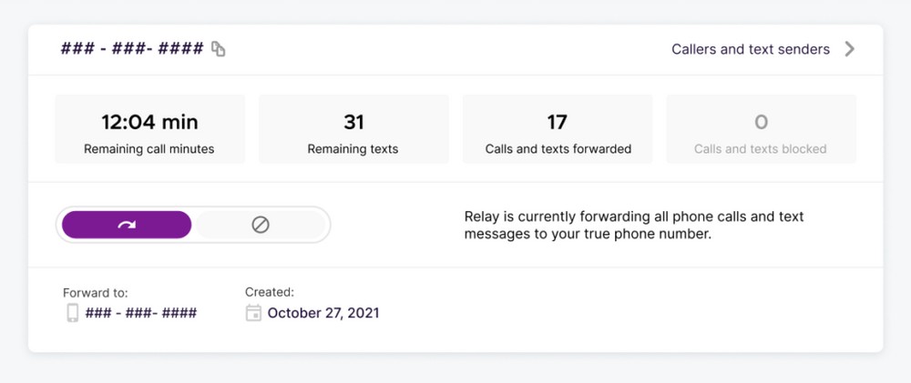Click the 12:04 min value

click(149, 121)
